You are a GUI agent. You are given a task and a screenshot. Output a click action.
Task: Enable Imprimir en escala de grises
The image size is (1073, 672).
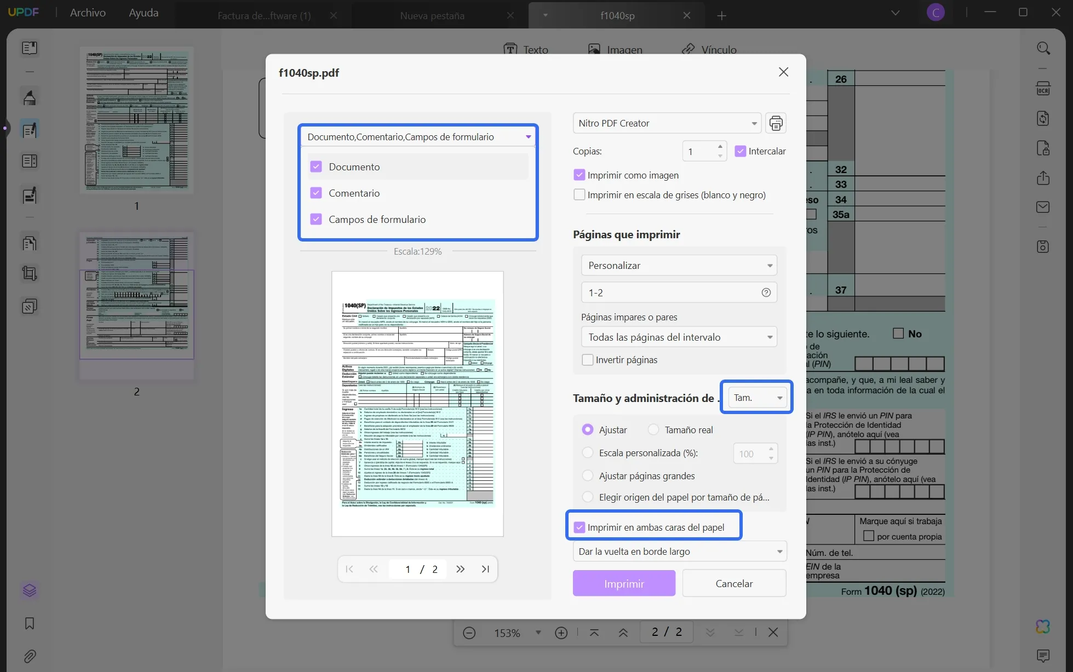coord(579,194)
